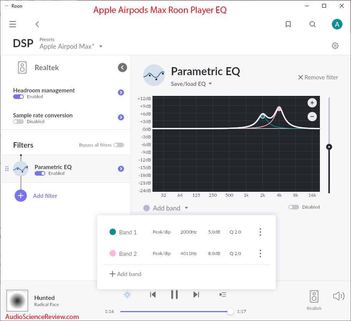Zoom in the EQ graph
This screenshot has height=321, width=351.
click(x=312, y=103)
